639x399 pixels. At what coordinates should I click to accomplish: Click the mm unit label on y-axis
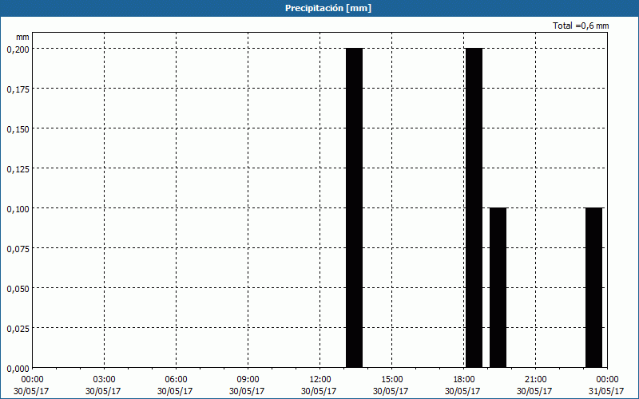(23, 37)
